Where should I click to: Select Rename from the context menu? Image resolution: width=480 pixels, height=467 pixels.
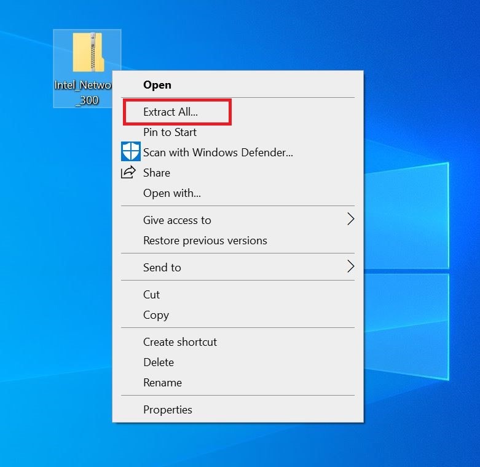click(x=162, y=383)
